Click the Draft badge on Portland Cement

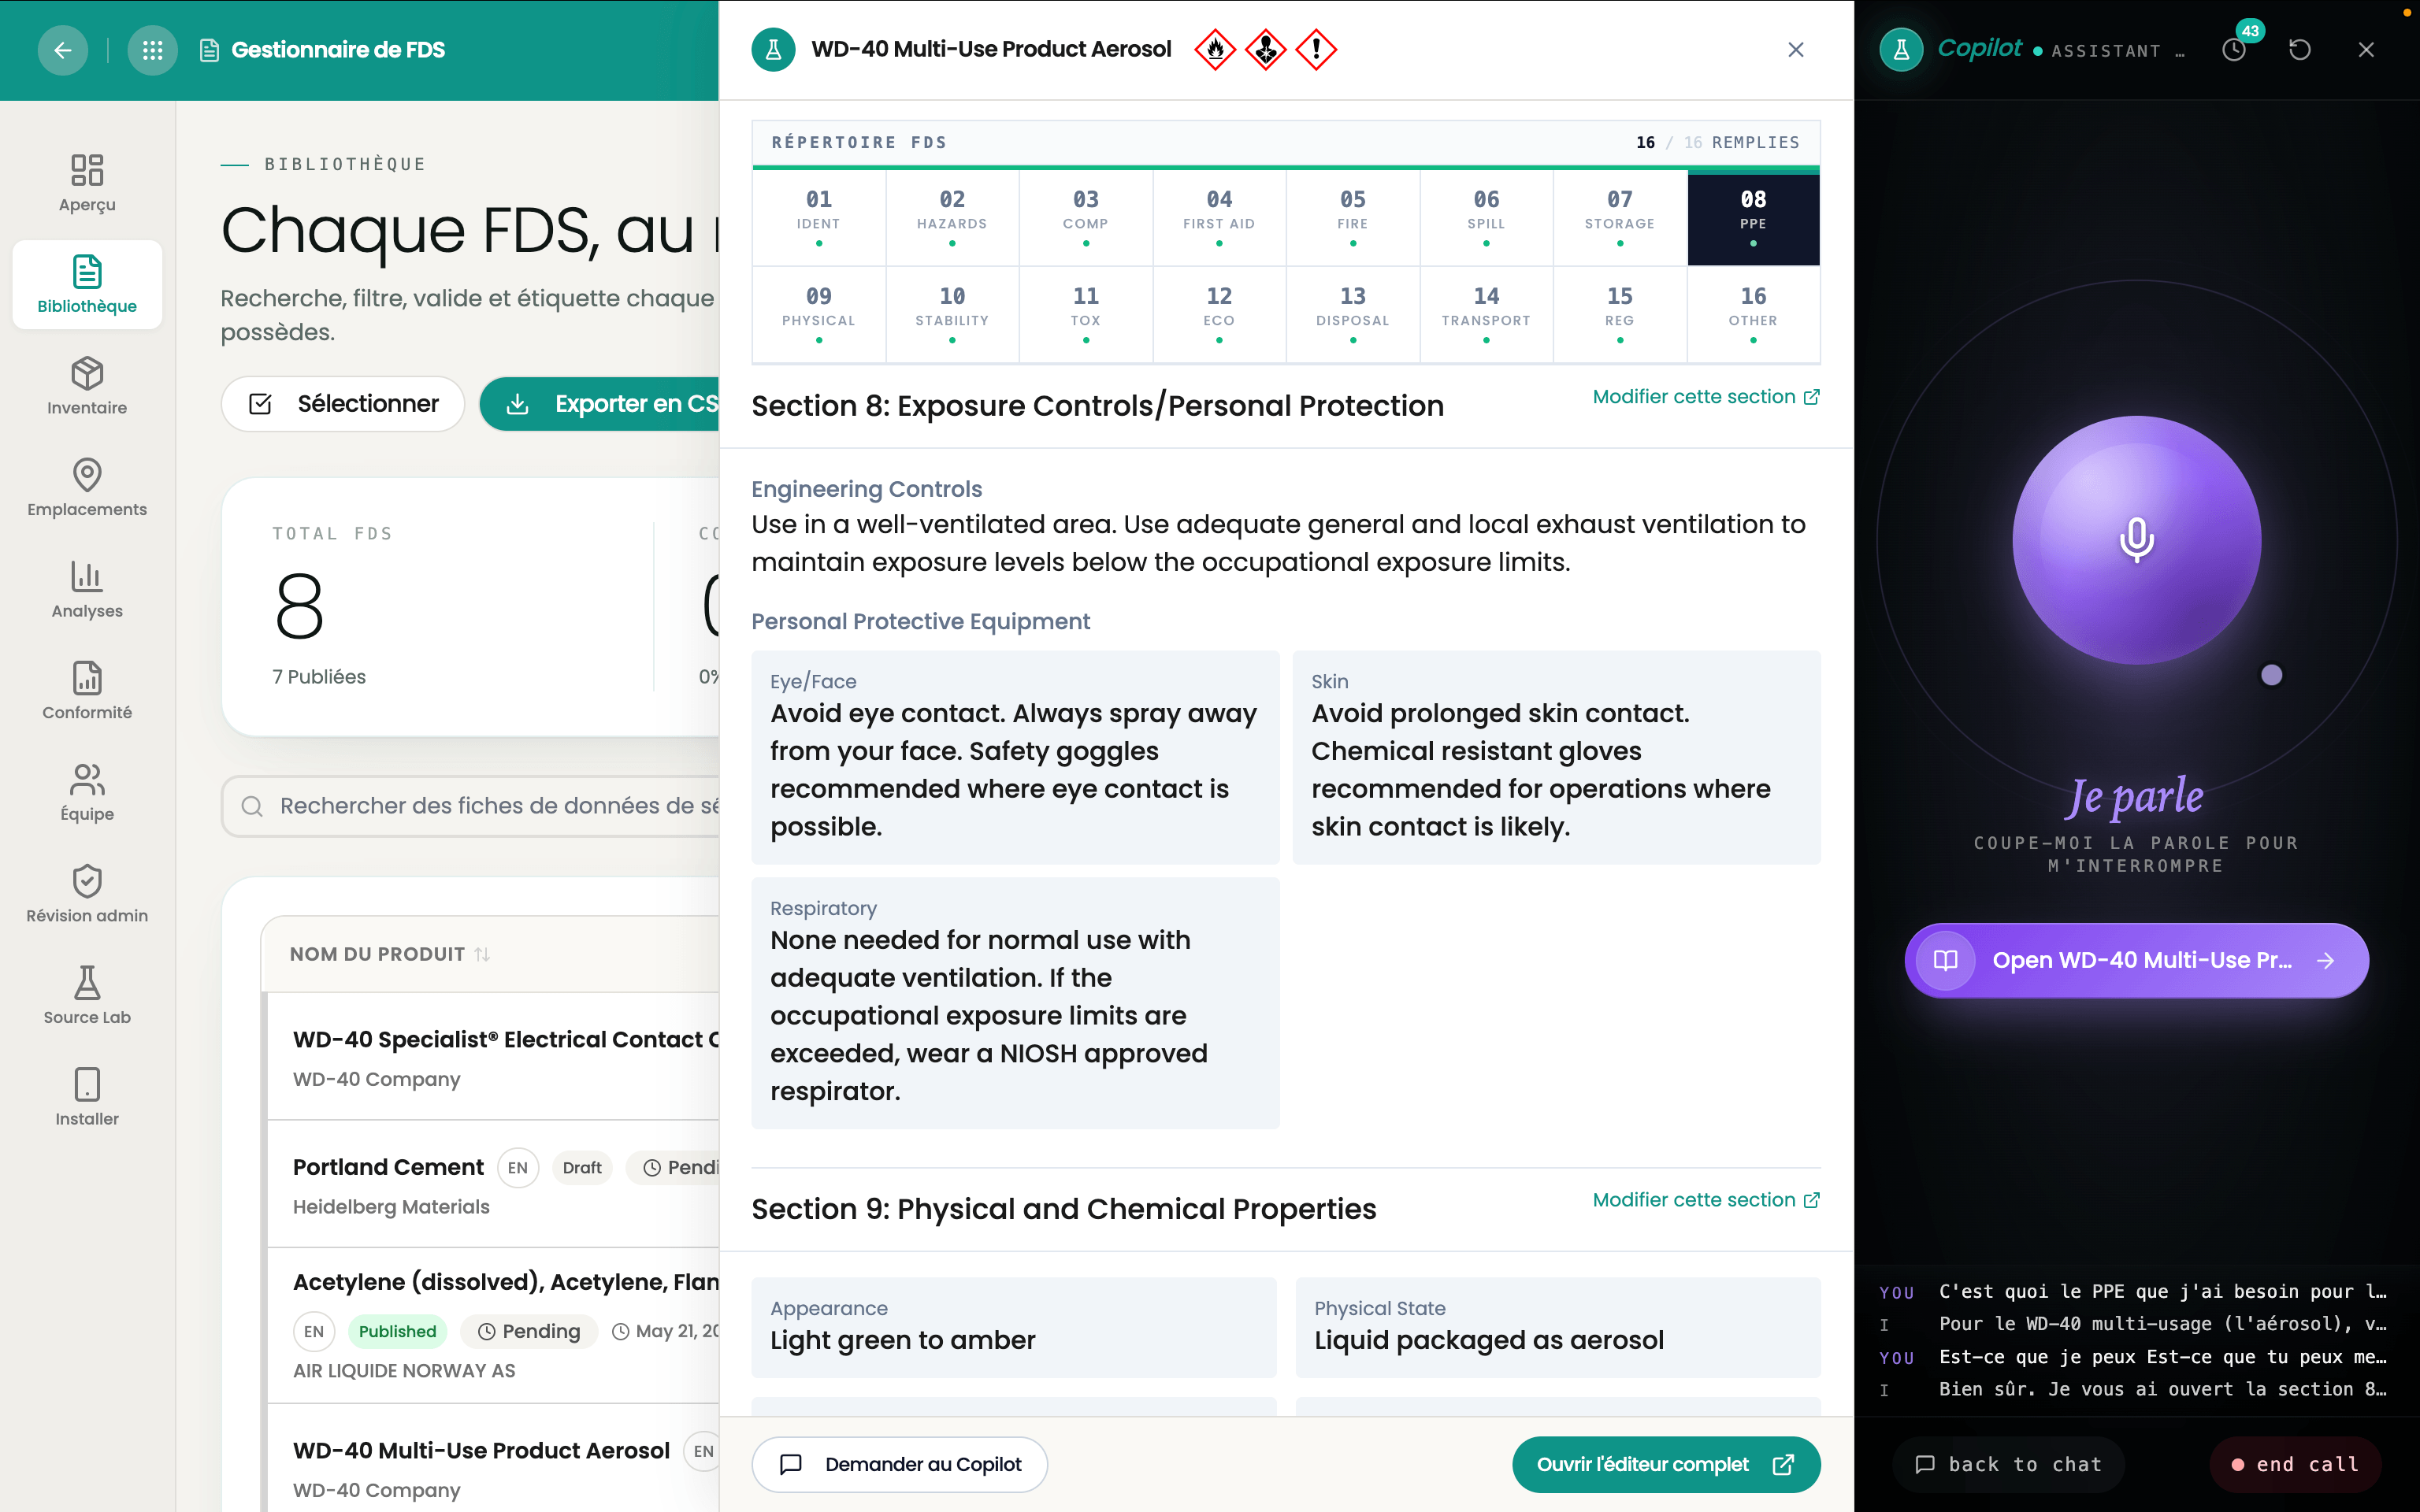582,1167
